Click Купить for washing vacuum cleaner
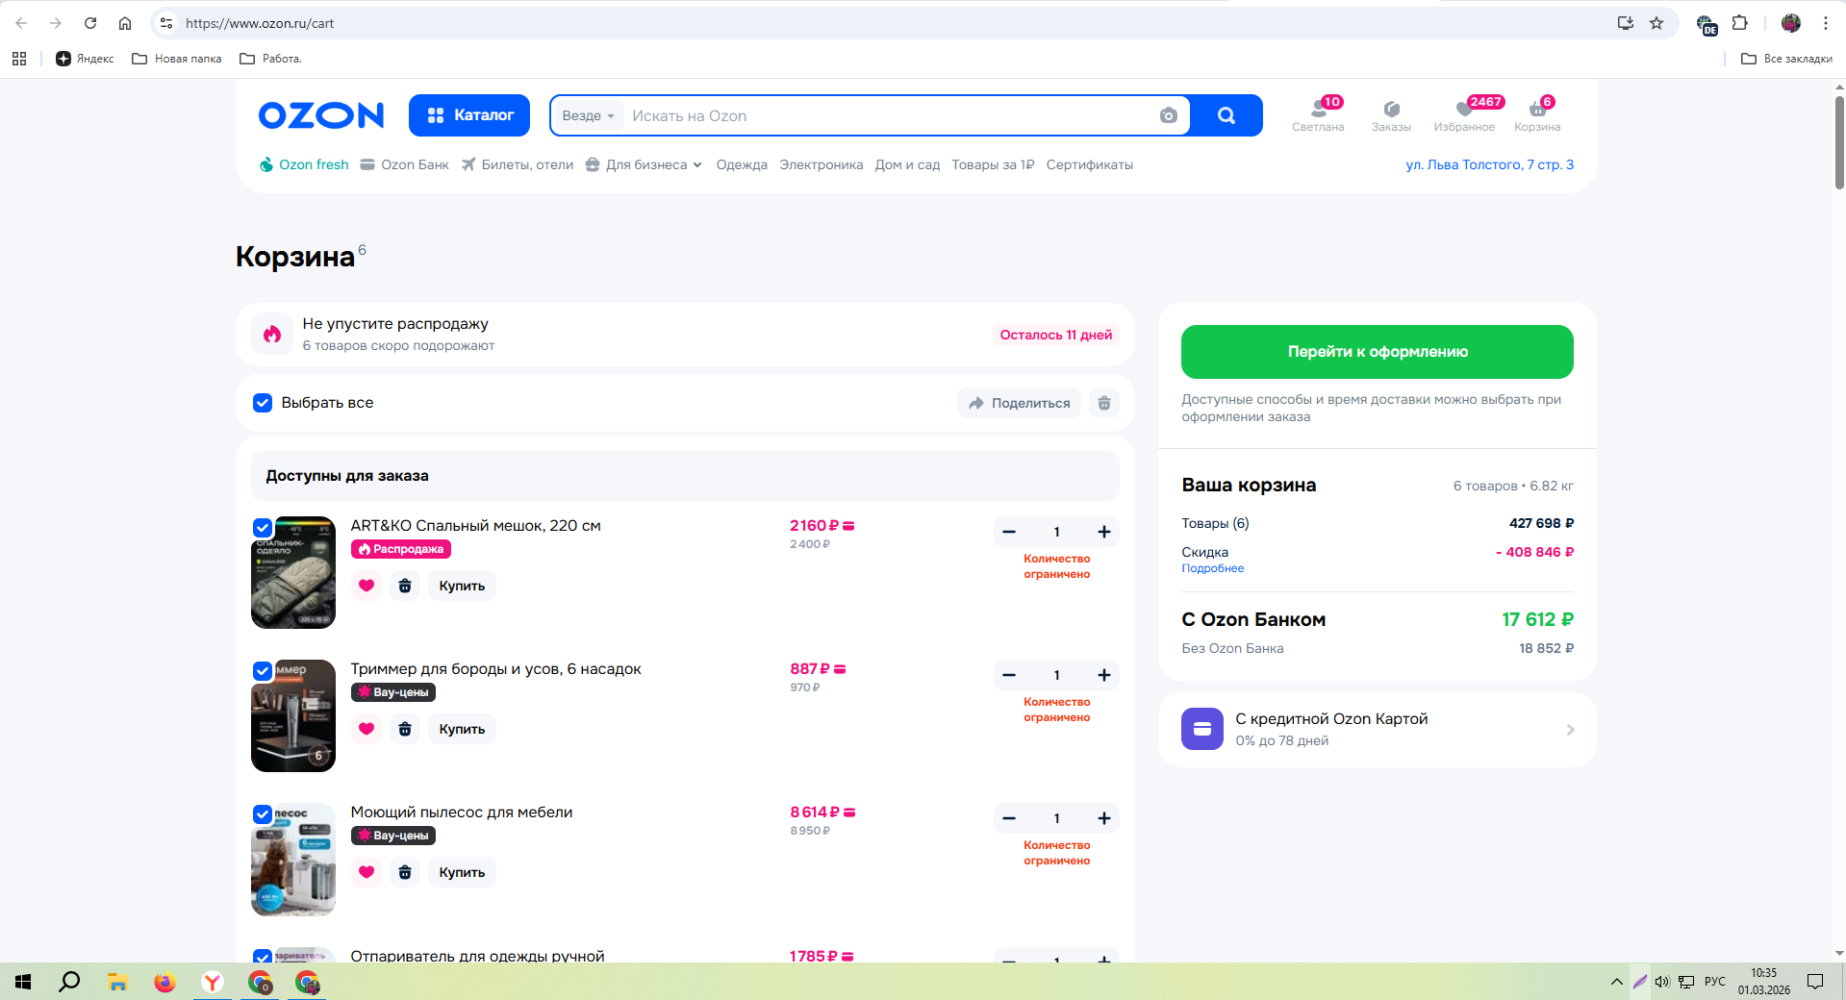The height and width of the screenshot is (1000, 1846). [462, 872]
